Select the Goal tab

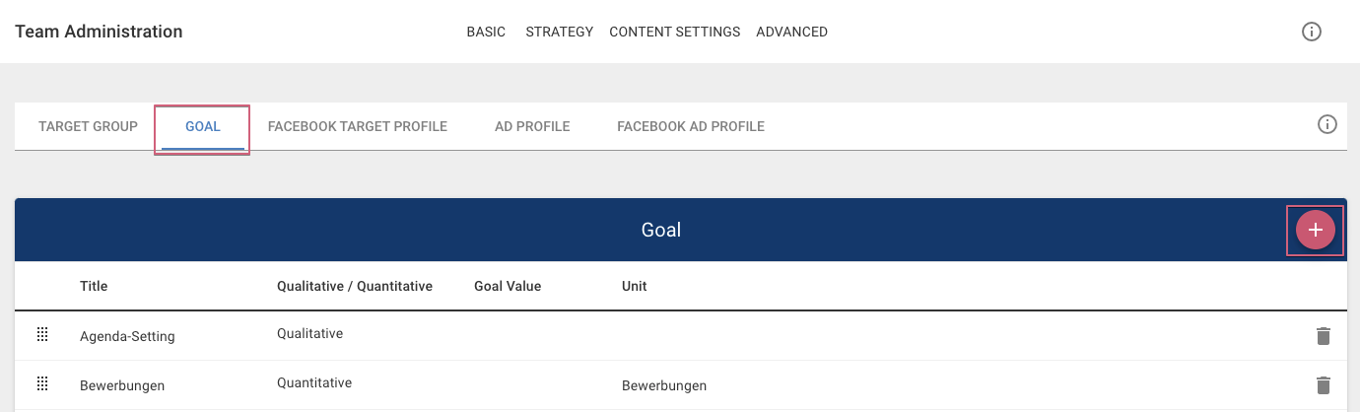[203, 126]
